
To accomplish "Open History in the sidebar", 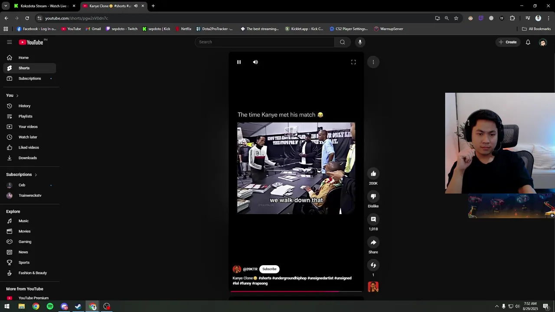I will [x=29, y=106].
